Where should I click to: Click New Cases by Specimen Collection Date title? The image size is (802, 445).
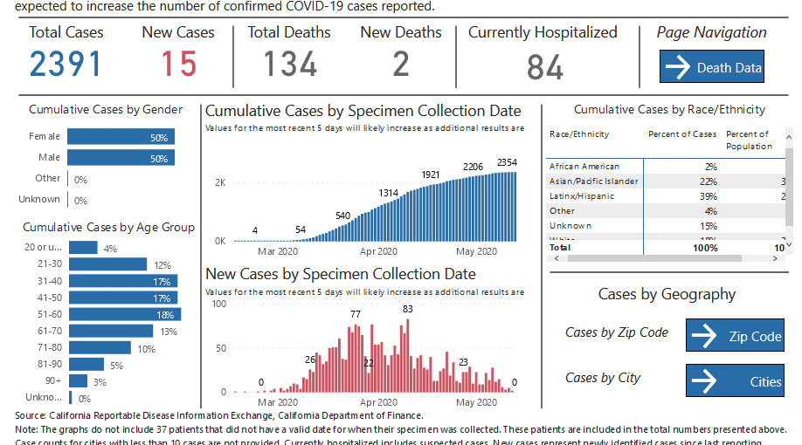click(x=341, y=274)
